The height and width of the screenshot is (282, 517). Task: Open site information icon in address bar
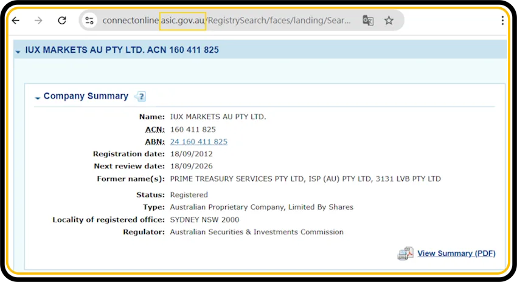tap(89, 21)
